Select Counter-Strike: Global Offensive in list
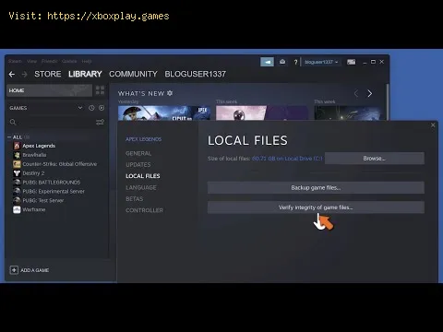This screenshot has width=443, height=332. point(60,164)
